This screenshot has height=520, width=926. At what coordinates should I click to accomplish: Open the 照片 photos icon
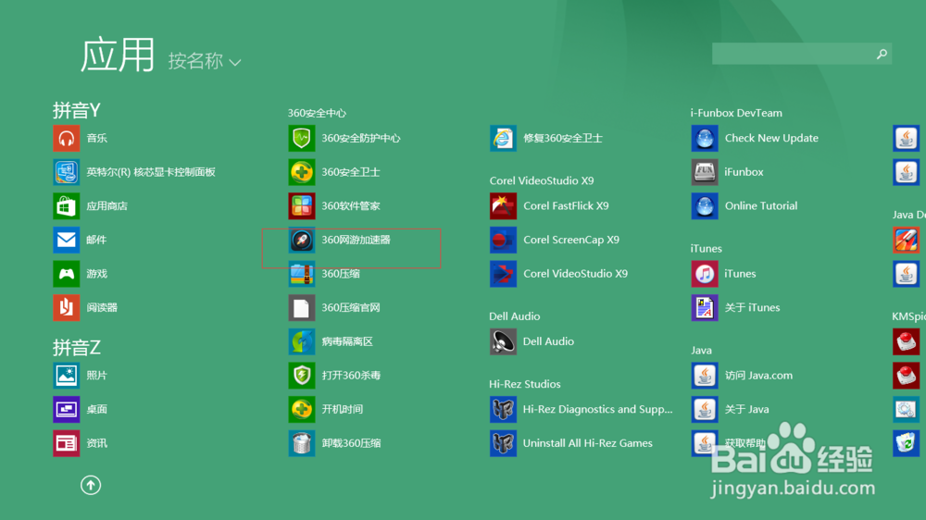[x=66, y=376]
